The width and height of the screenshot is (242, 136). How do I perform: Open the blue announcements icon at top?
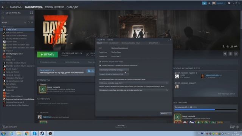click(204, 3)
